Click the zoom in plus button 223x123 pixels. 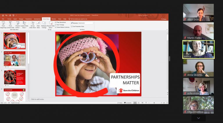pos(161,103)
